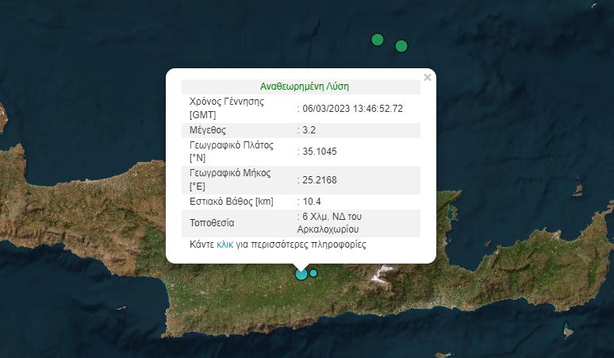Click the latitude value 35.1045

pos(319,152)
